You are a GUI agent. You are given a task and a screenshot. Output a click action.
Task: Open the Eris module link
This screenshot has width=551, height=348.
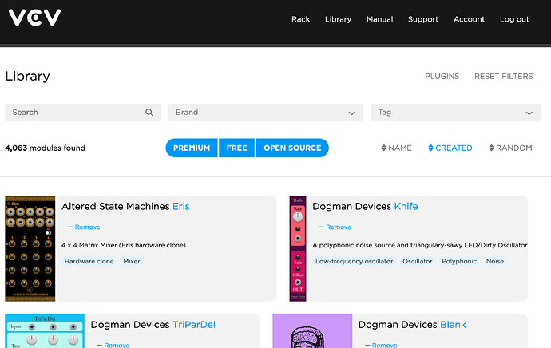click(181, 206)
